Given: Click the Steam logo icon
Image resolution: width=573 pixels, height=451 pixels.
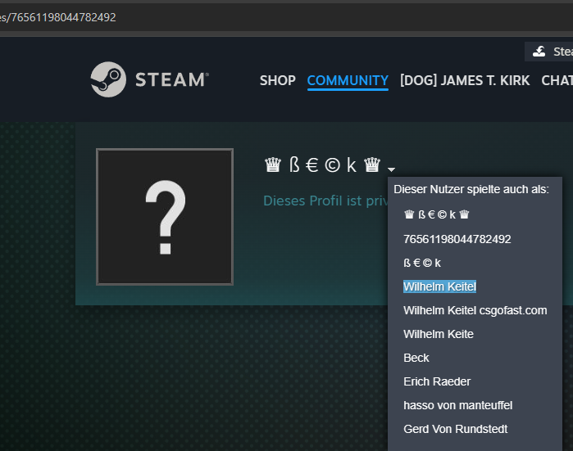Looking at the screenshot, I should pyautogui.click(x=108, y=79).
